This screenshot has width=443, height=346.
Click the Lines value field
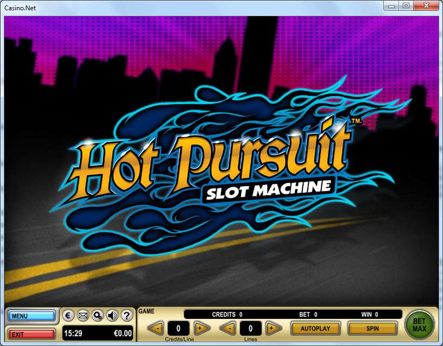pyautogui.click(x=251, y=329)
